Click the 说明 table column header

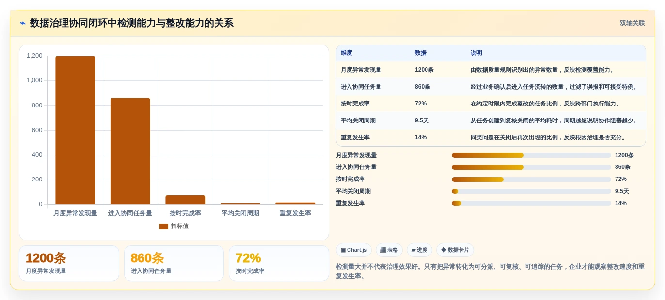tap(476, 53)
